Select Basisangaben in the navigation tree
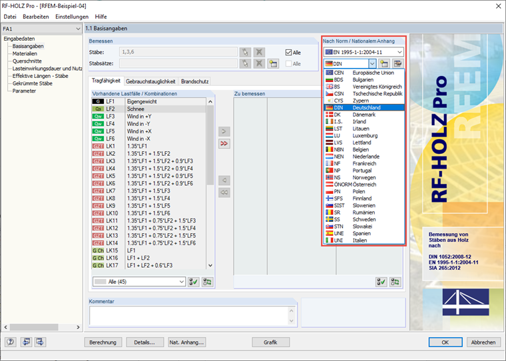This screenshot has width=506, height=361. 28,46
